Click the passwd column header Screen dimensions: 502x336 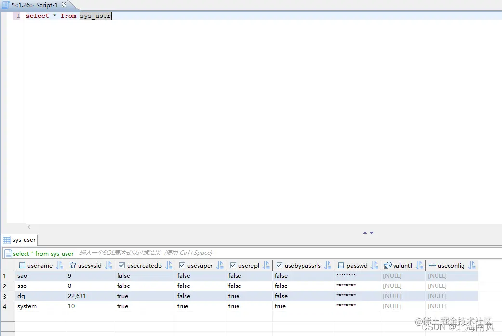pos(357,266)
